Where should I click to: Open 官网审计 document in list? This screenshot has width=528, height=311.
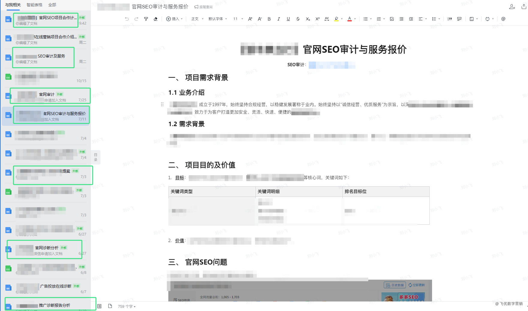click(x=46, y=97)
